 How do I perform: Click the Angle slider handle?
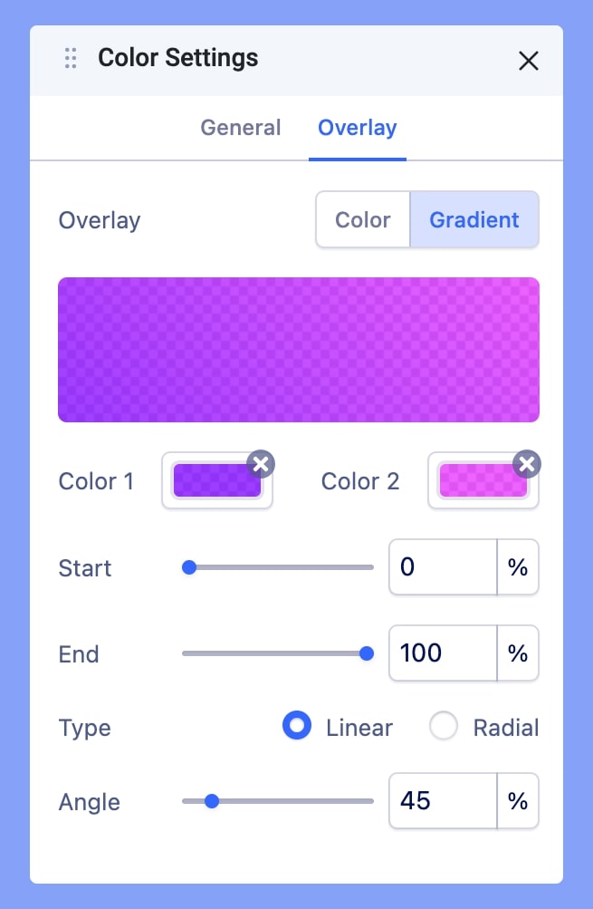tap(212, 801)
